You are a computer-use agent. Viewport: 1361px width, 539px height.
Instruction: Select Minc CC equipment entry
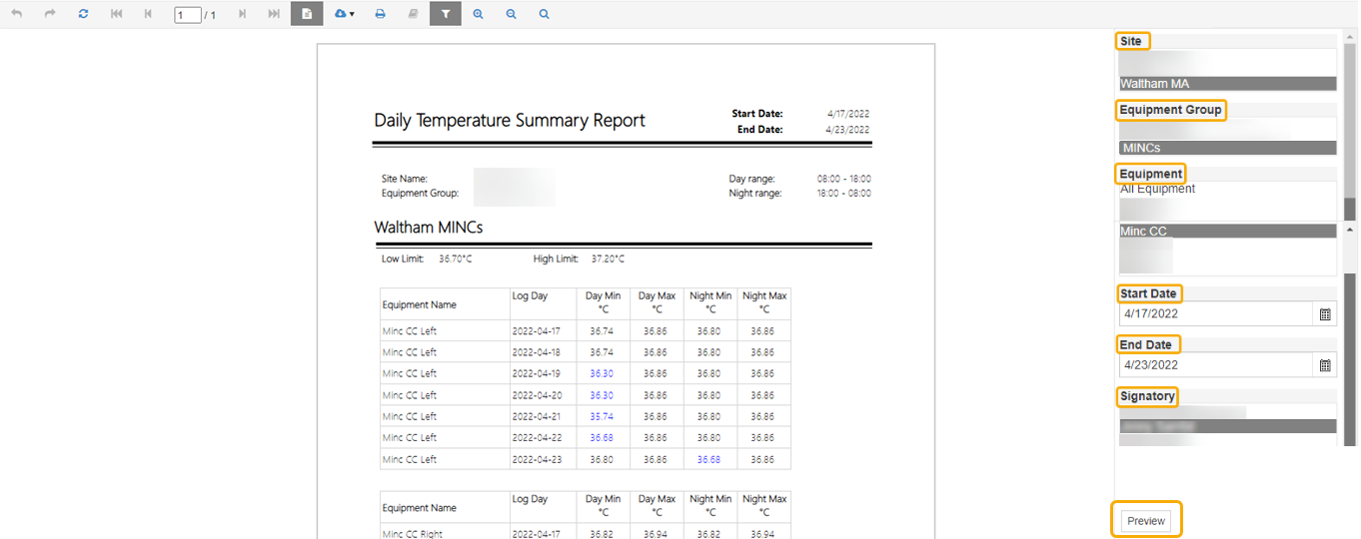click(1228, 231)
